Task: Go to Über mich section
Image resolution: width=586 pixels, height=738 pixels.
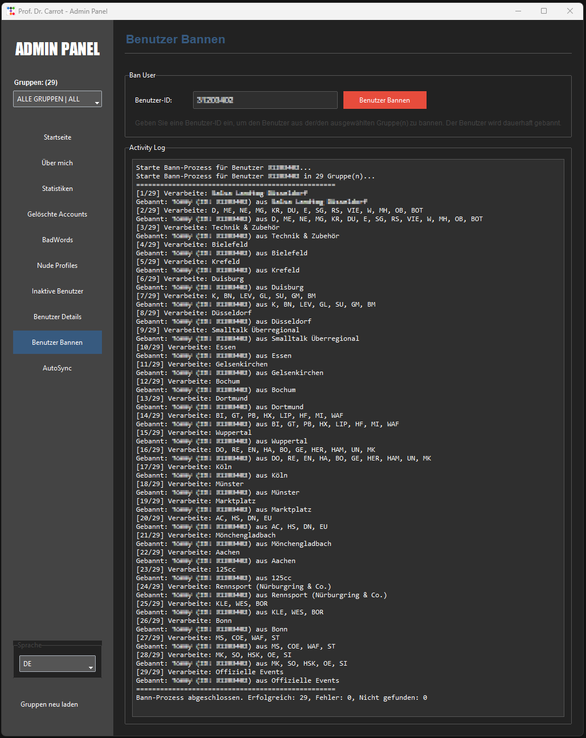Action: (x=58, y=163)
